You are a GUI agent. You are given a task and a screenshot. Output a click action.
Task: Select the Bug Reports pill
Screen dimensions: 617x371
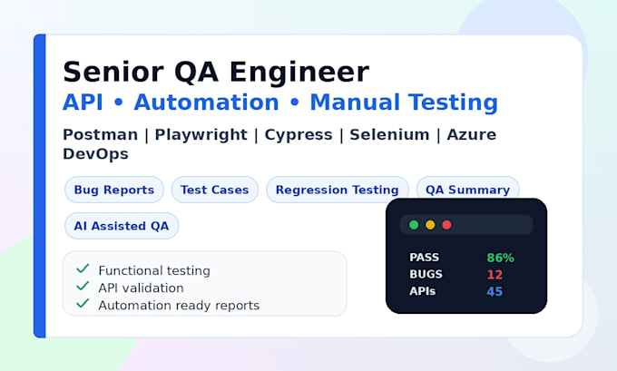pyautogui.click(x=114, y=190)
